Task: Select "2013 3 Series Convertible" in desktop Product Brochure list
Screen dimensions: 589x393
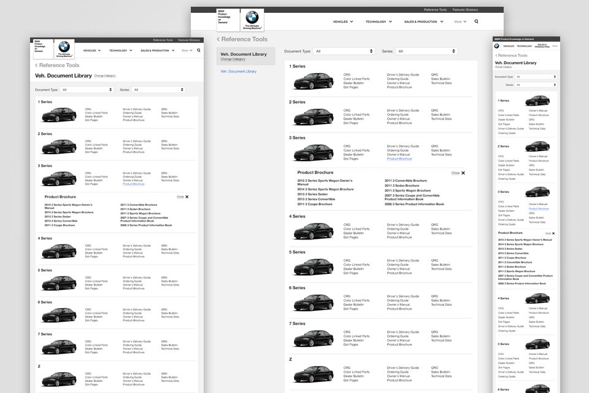Action: point(317,200)
